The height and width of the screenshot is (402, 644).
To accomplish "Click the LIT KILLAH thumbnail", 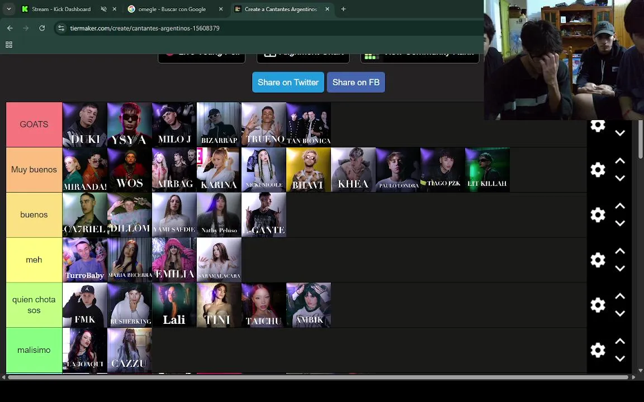I will click(x=487, y=169).
